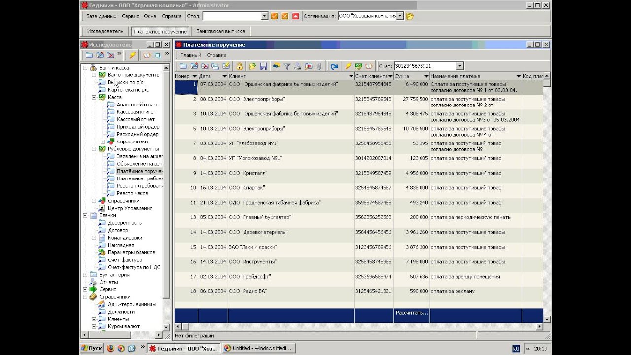
Task: Click the lightning bolt icon in Исследователь toolbar
Action: point(132,55)
